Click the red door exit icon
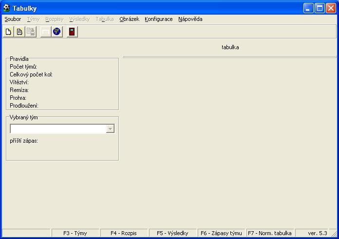Viewport: 339px width, 239px height. pos(72,32)
